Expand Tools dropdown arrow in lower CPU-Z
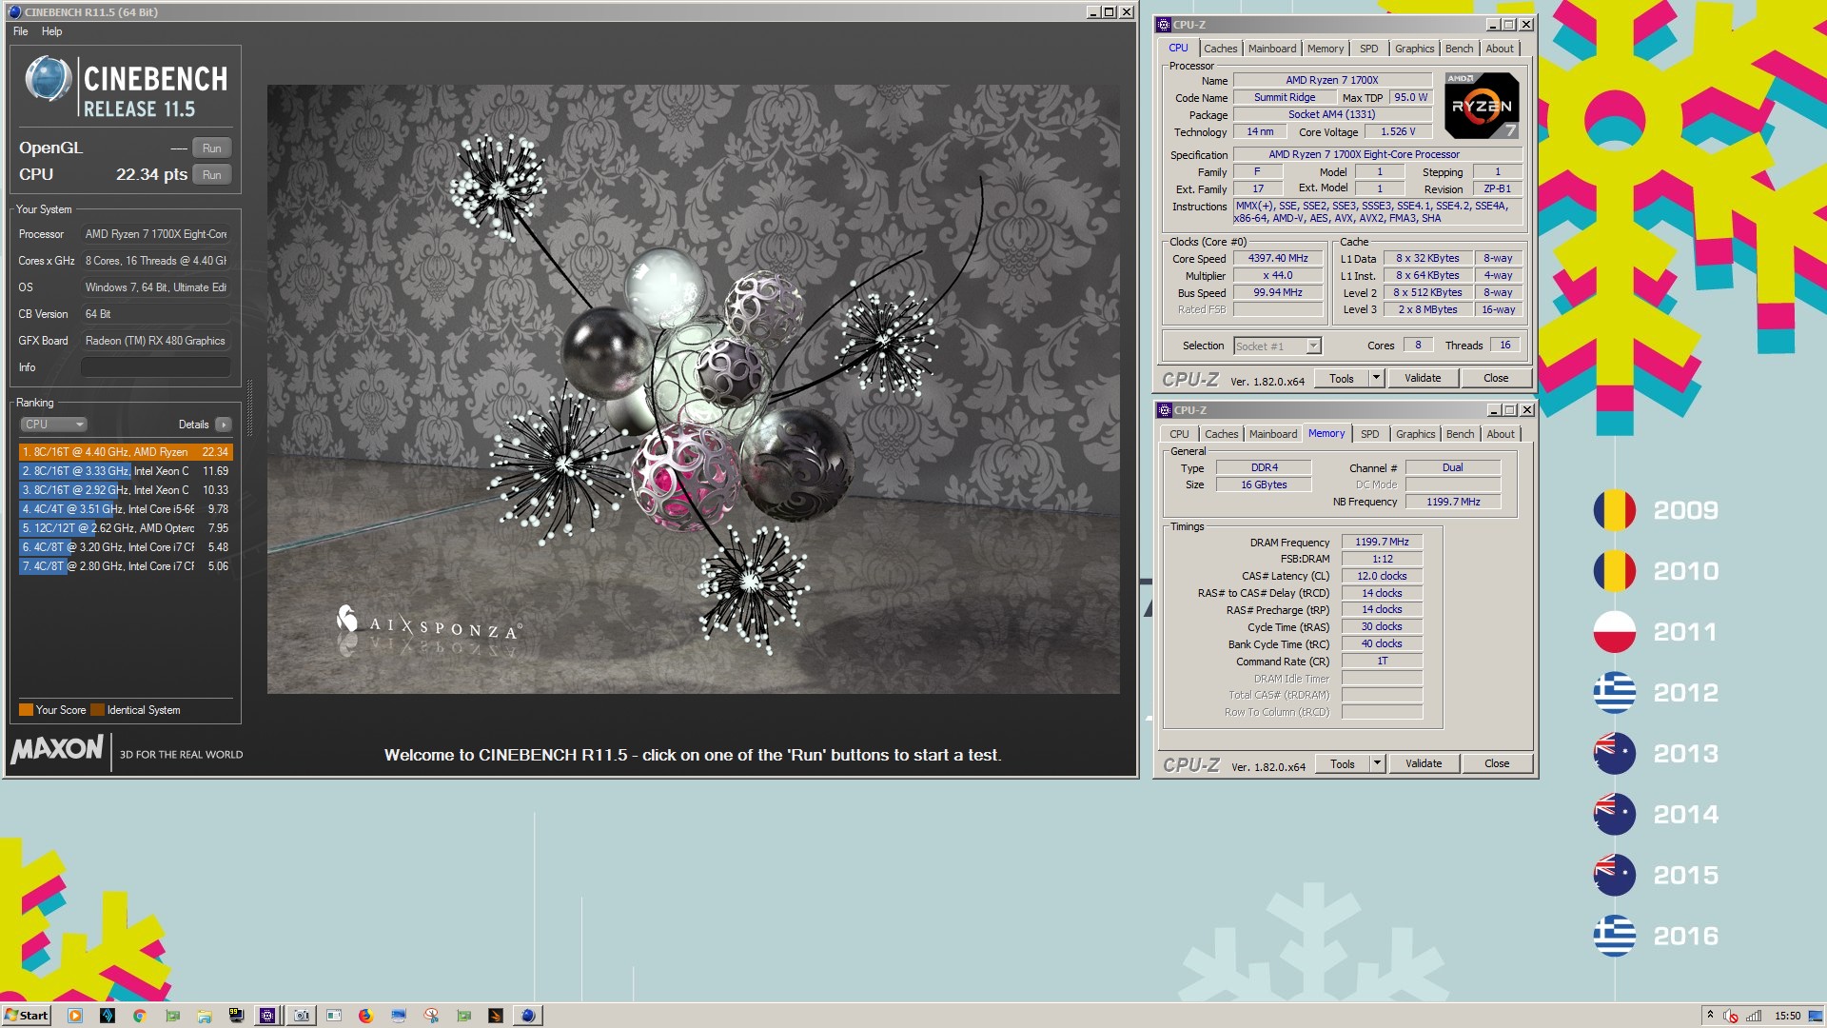Viewport: 1827px width, 1028px height. (x=1377, y=764)
